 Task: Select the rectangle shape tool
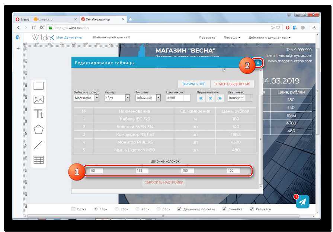(38, 86)
